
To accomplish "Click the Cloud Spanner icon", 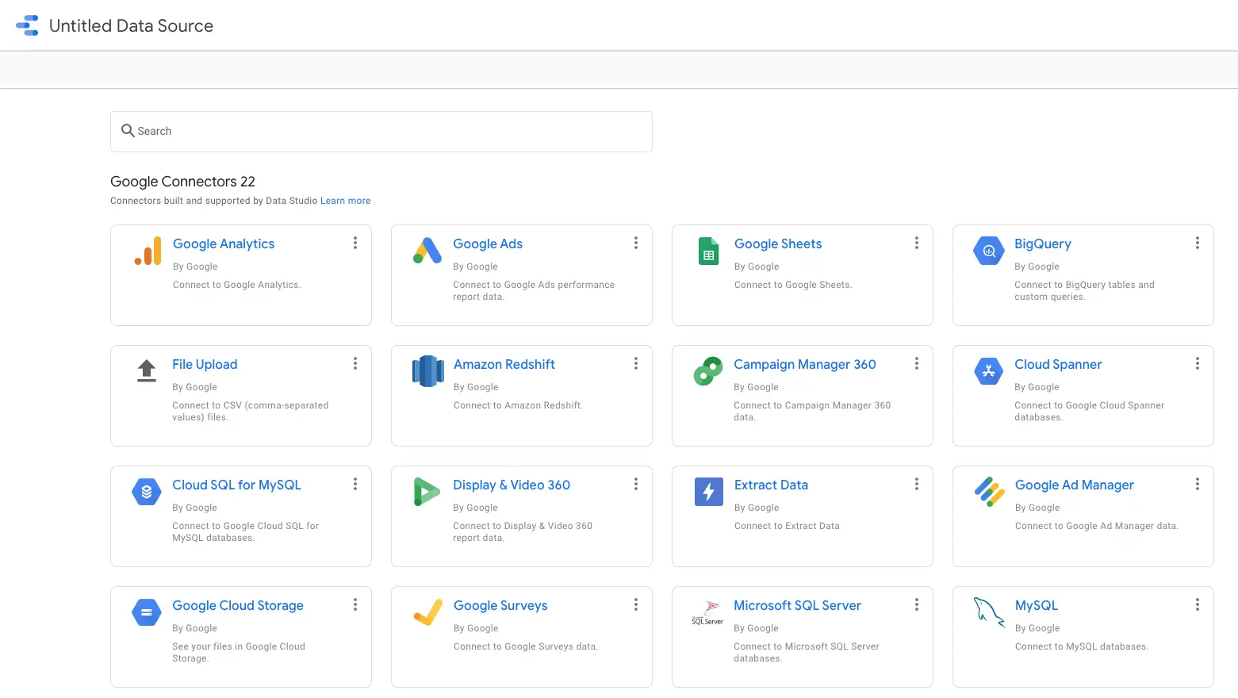I will [989, 370].
